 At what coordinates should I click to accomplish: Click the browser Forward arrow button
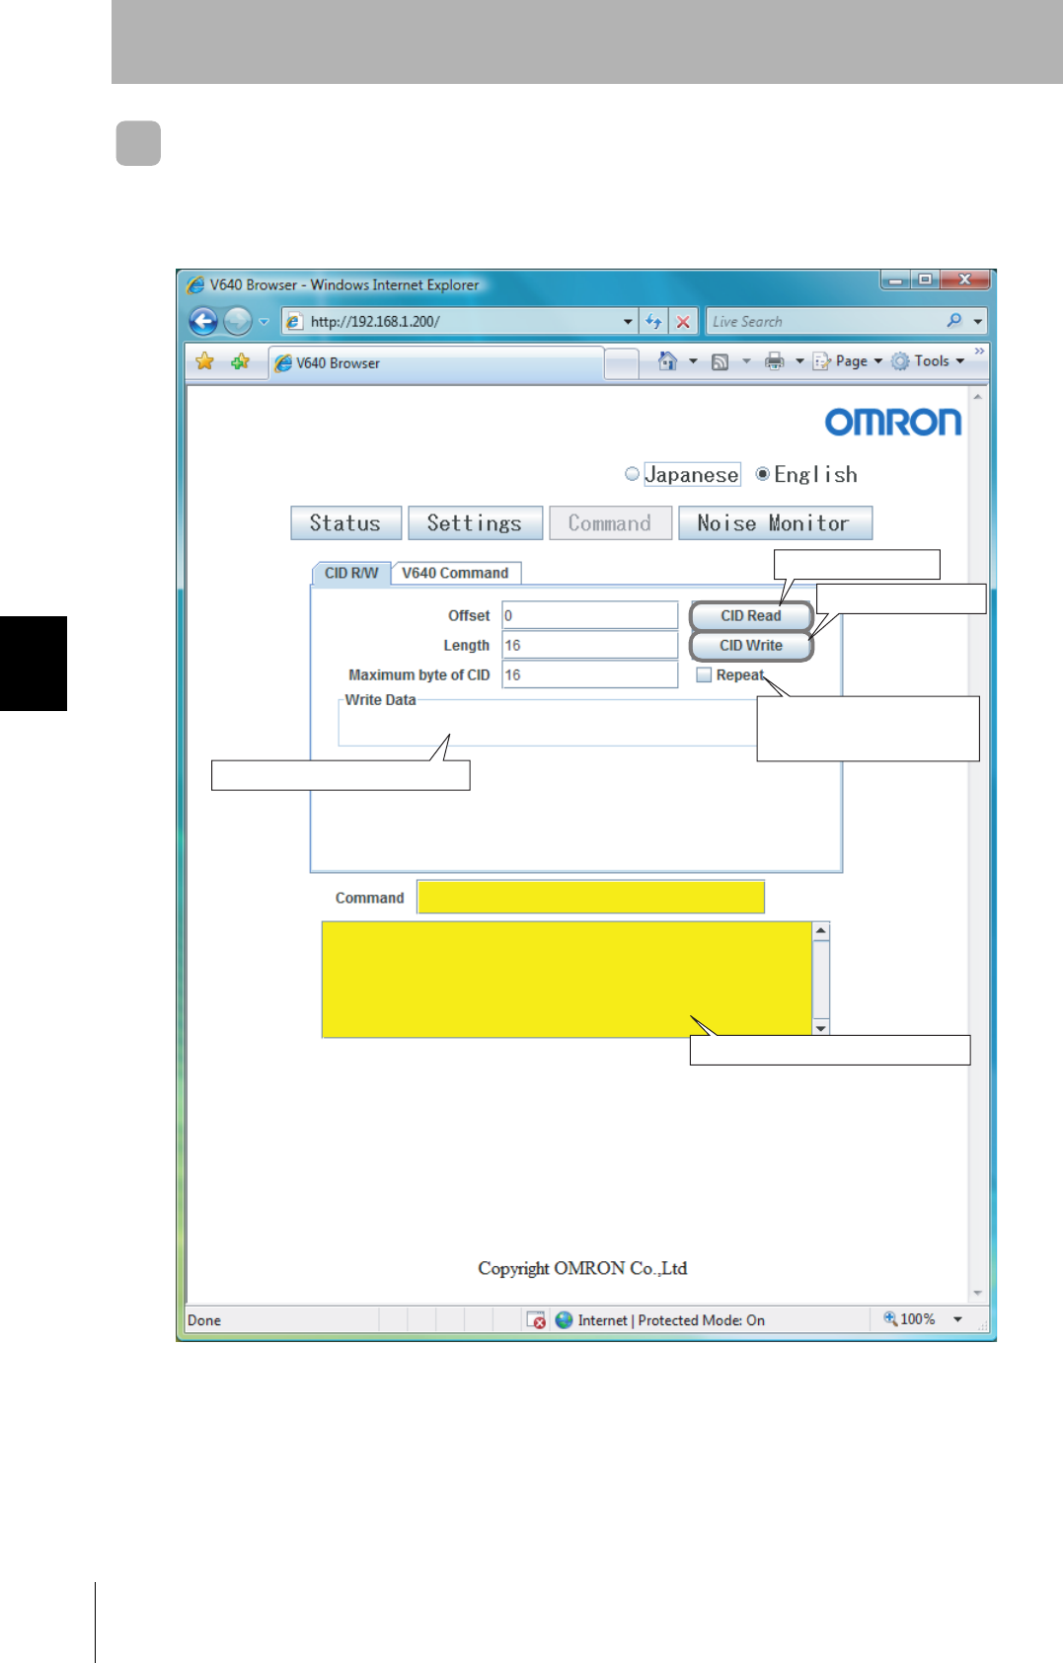point(237,321)
